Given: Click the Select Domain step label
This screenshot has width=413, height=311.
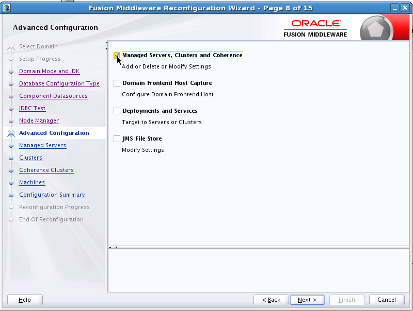Looking at the screenshot, I should 38,46.
